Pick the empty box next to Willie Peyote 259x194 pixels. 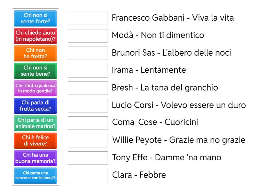click(x=88, y=141)
